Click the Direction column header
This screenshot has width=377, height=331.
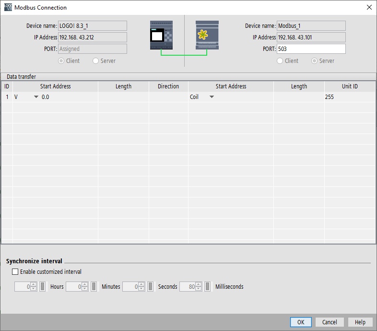tap(168, 86)
